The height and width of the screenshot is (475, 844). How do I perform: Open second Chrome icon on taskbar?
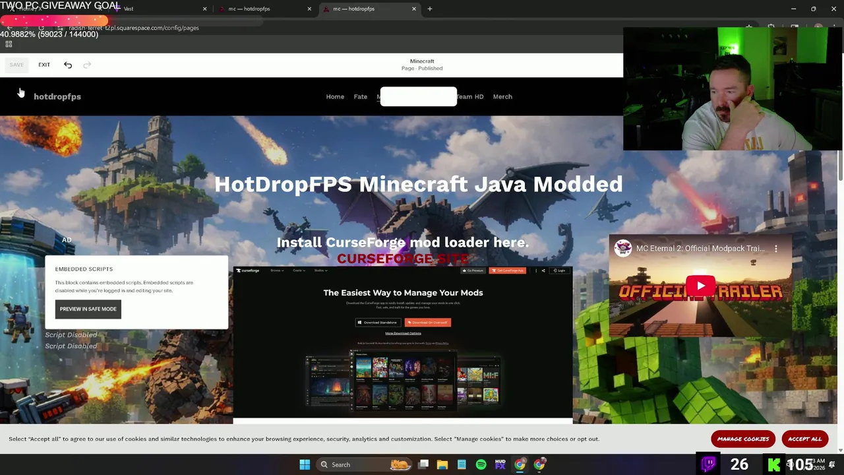[539, 464]
